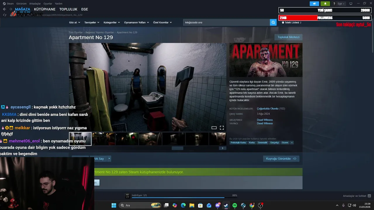The width and height of the screenshot is (374, 210).
Task: Open OBS Studio from the taskbar
Action: point(260,205)
